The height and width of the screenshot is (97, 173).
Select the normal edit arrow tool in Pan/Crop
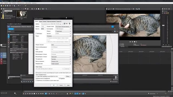pos(9,37)
